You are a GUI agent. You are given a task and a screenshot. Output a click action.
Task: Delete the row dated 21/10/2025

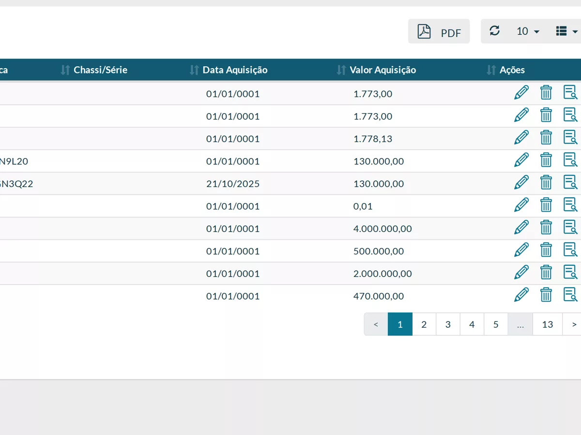[x=546, y=182]
